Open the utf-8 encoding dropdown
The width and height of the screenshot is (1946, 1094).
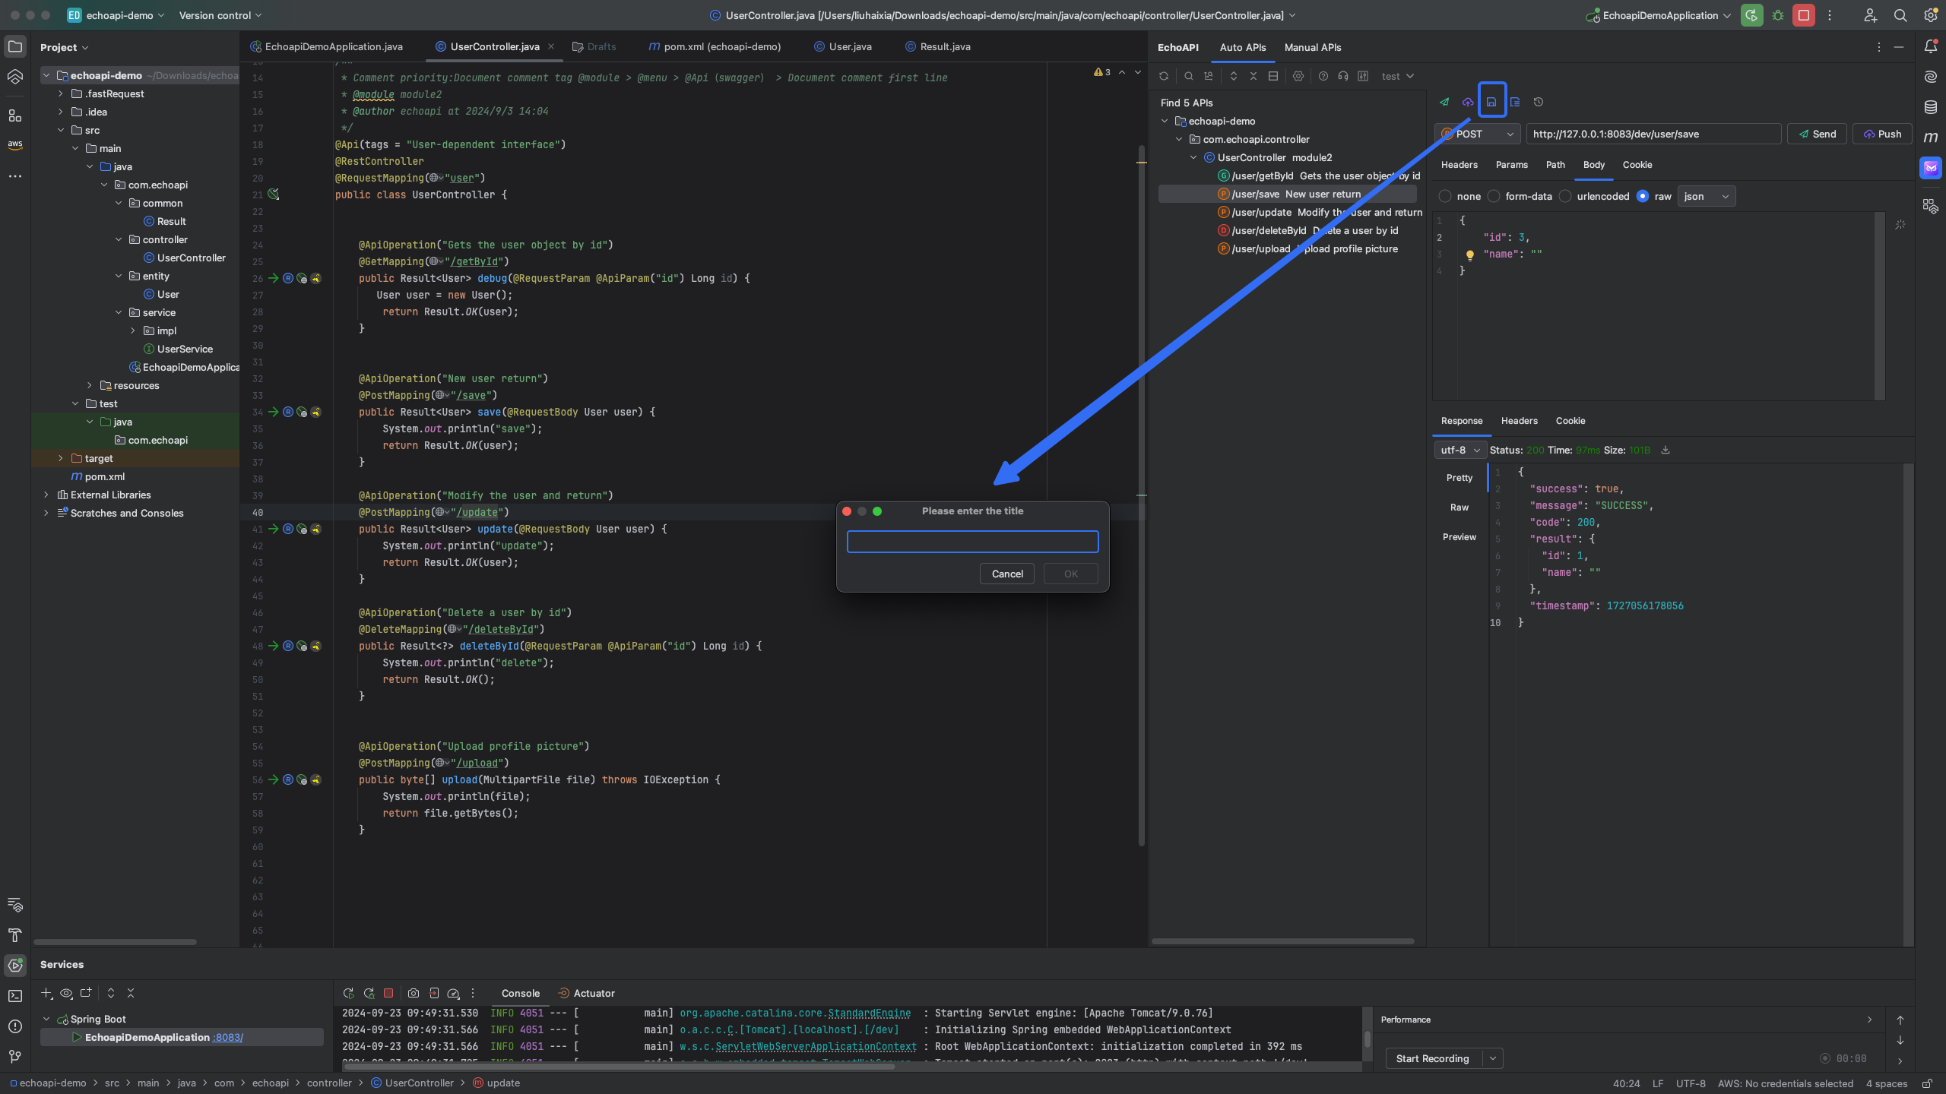coord(1459,450)
